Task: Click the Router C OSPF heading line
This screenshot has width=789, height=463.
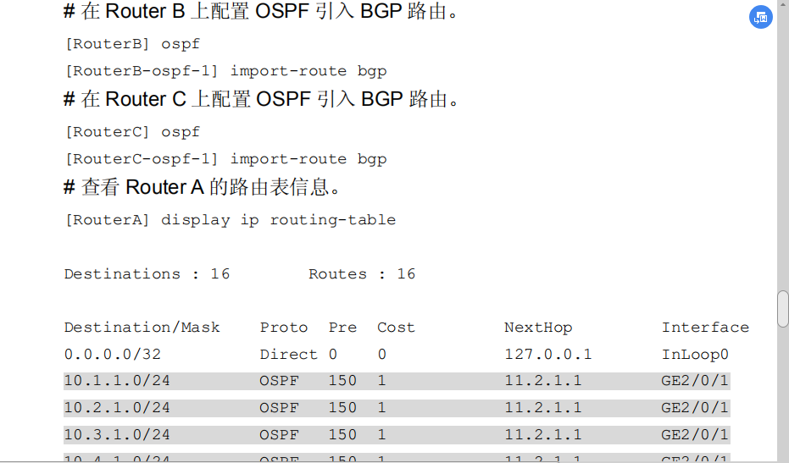Action: coord(264,100)
